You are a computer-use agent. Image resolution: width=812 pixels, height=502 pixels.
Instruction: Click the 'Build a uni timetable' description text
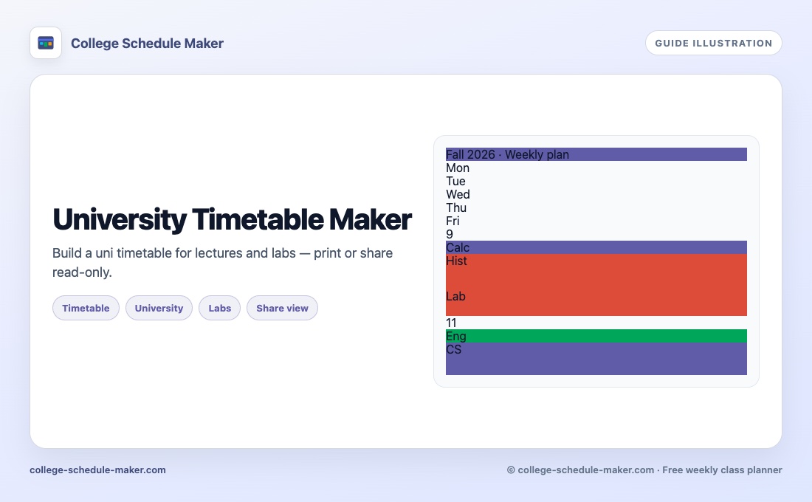pos(223,263)
